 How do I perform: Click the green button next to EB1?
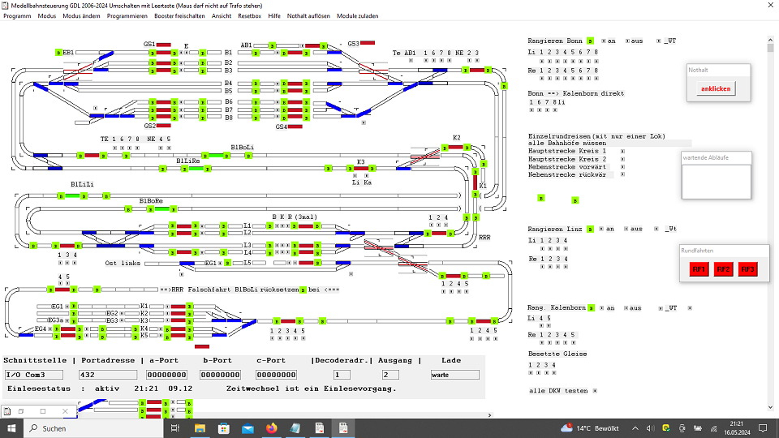pos(58,52)
